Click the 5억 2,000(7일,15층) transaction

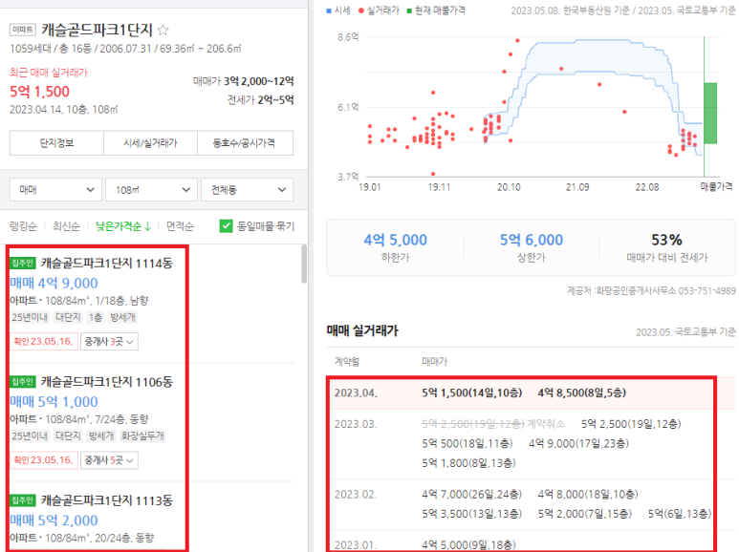(584, 514)
